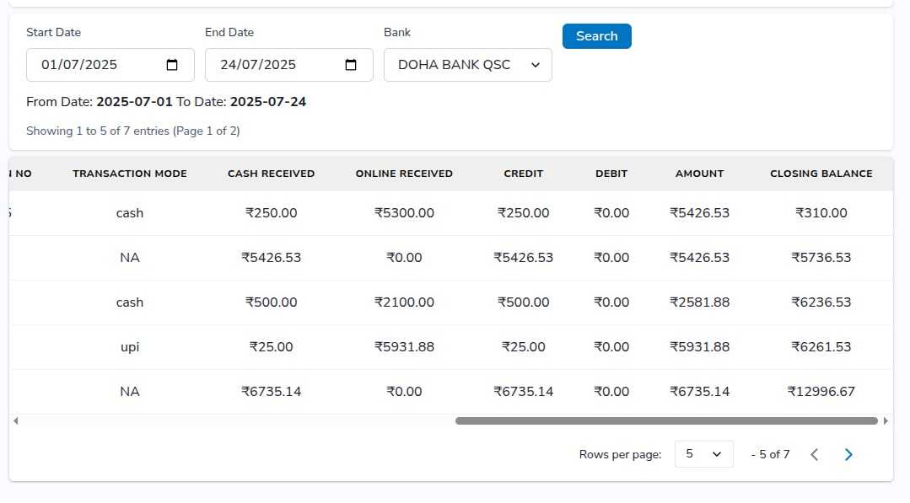Open the Rows per page dropdown
910x503 pixels.
tap(703, 454)
